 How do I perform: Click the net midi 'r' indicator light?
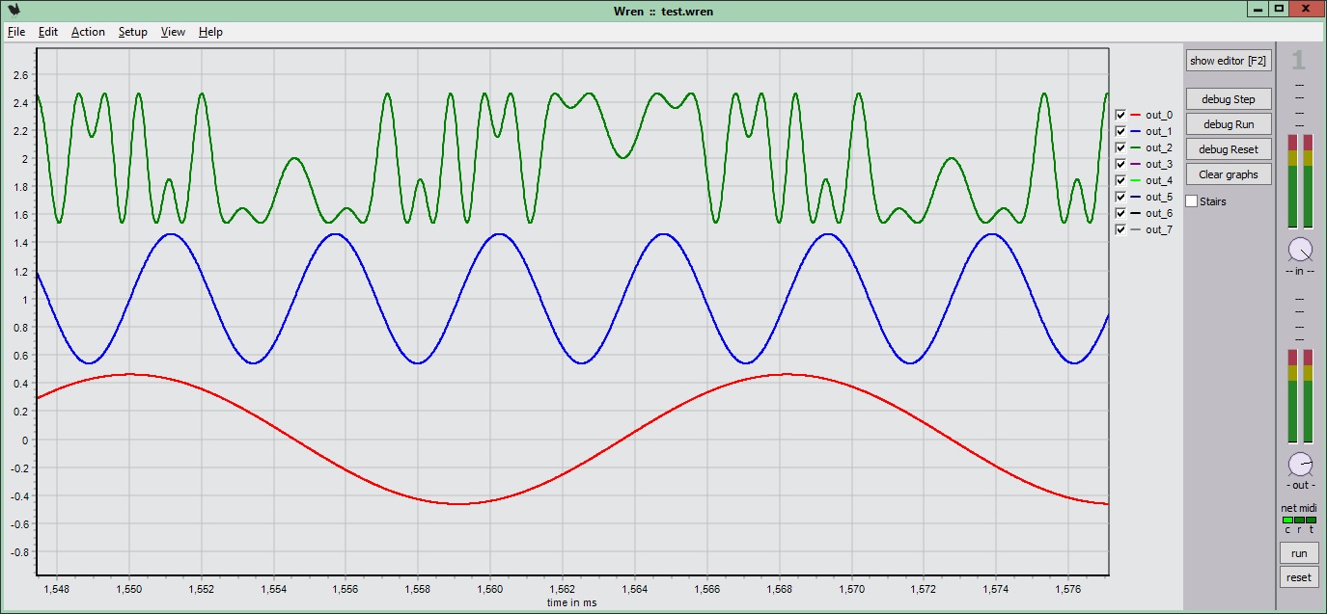(1299, 520)
